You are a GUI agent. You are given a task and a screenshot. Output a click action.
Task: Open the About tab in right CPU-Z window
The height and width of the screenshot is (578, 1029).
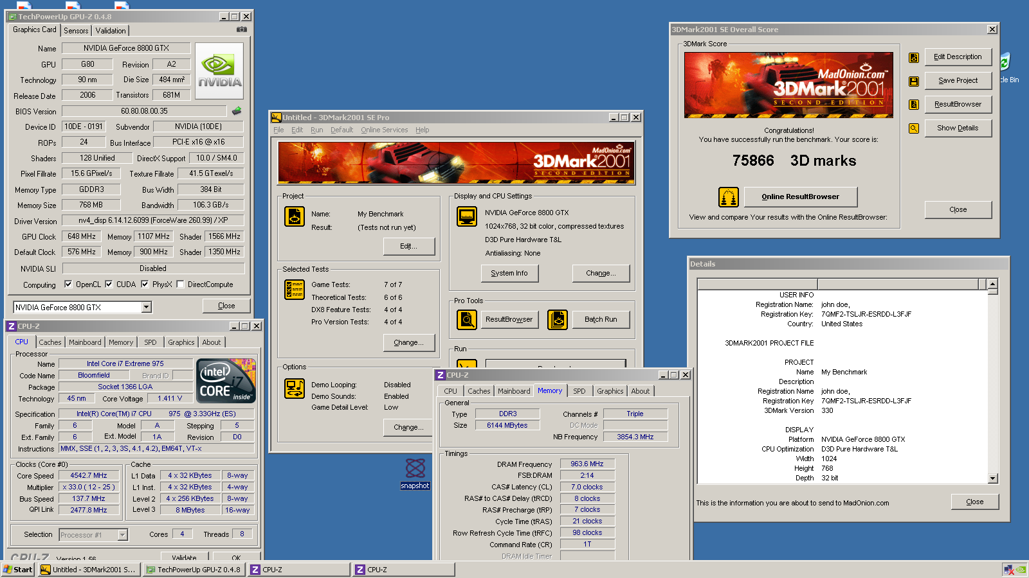pyautogui.click(x=641, y=391)
